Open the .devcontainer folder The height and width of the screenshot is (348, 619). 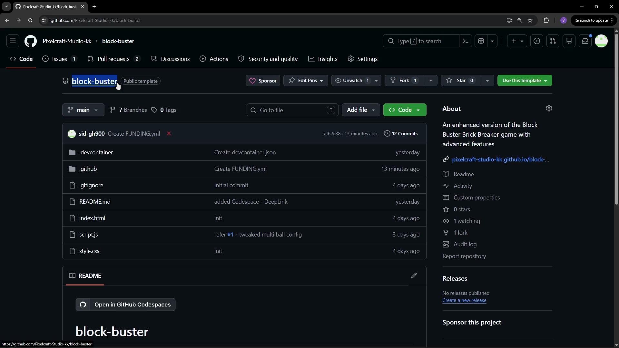point(96,152)
